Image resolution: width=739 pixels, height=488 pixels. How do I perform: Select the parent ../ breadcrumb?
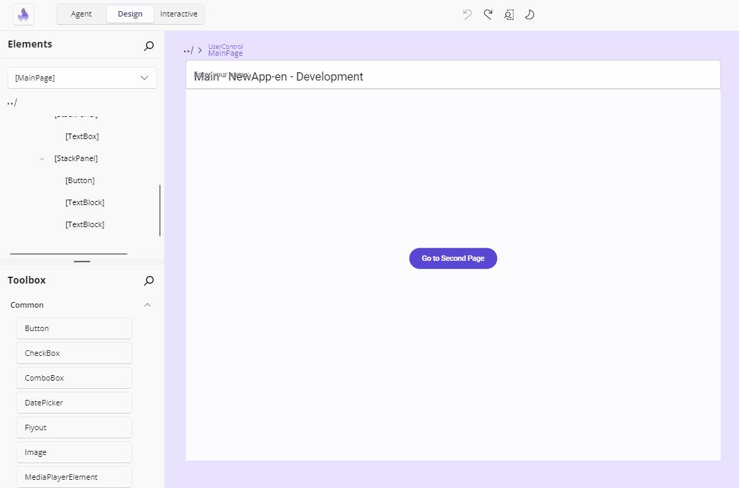click(187, 50)
